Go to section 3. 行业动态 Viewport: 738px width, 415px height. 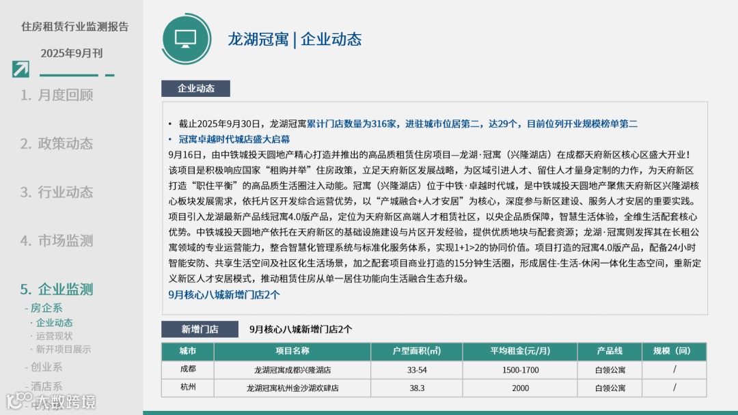(x=57, y=192)
